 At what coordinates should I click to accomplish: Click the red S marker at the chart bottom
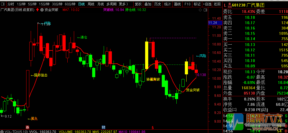(x=152, y=127)
